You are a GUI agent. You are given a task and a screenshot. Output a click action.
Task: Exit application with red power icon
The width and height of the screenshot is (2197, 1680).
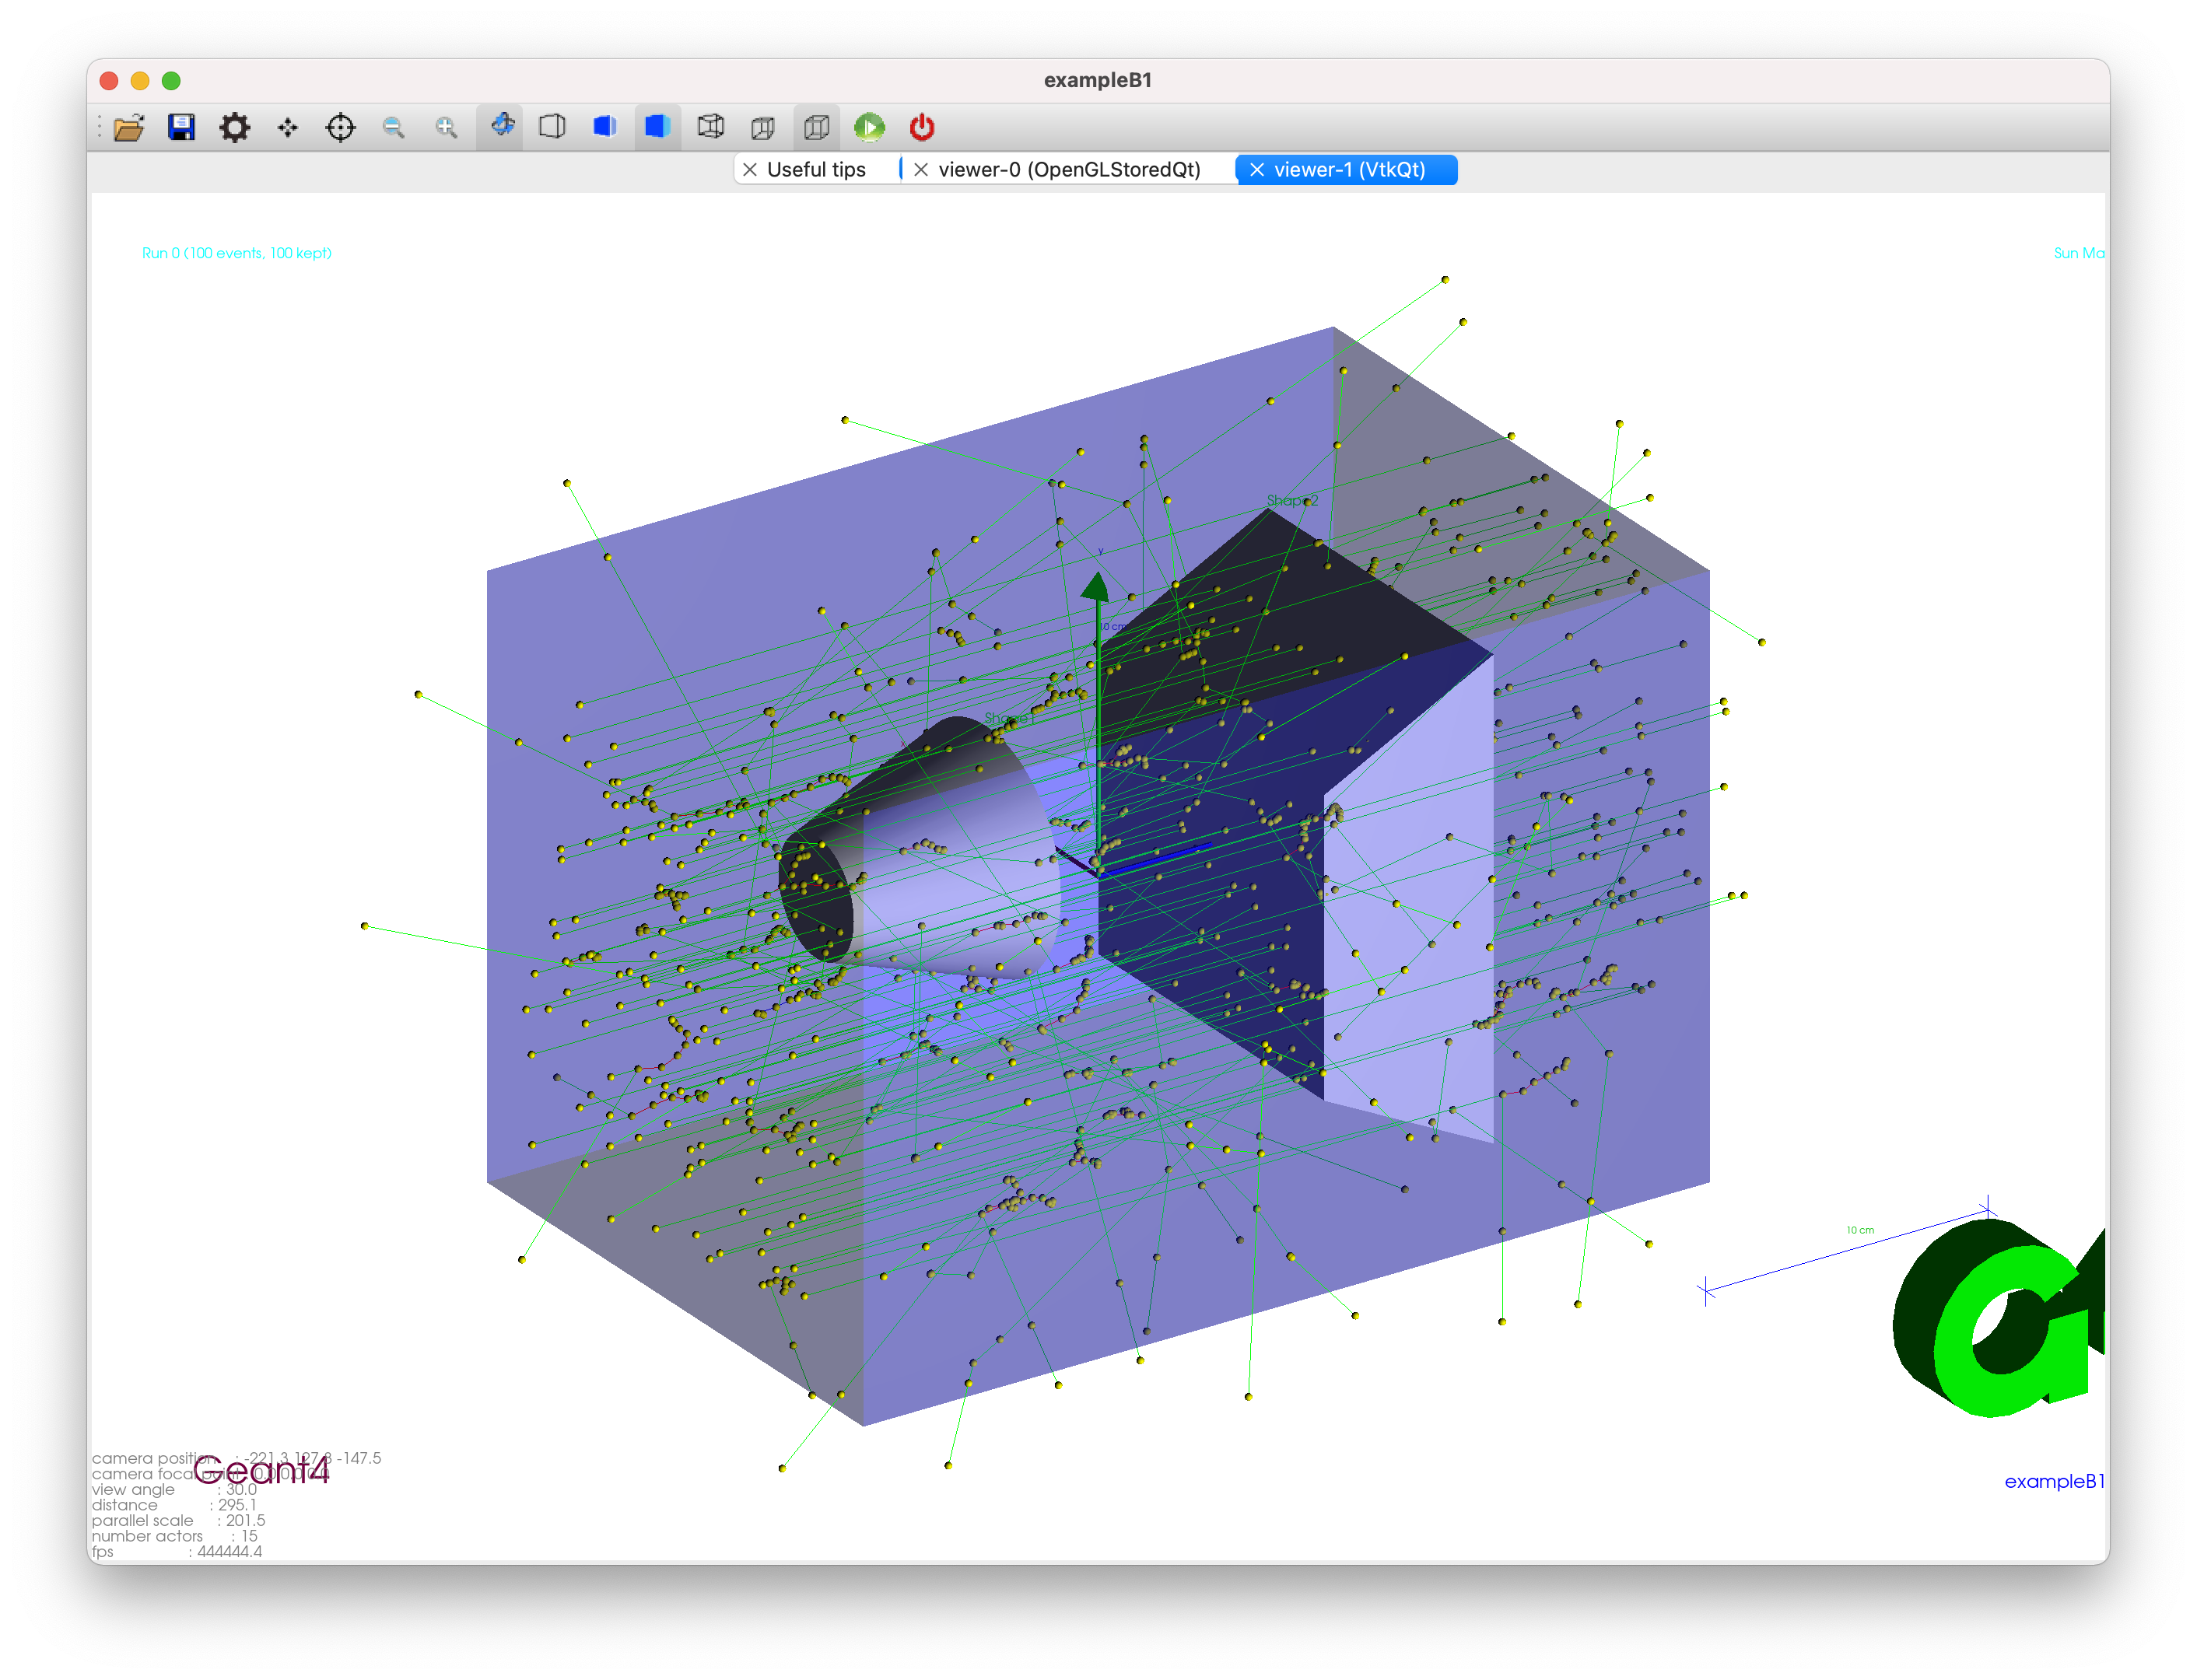click(x=922, y=128)
